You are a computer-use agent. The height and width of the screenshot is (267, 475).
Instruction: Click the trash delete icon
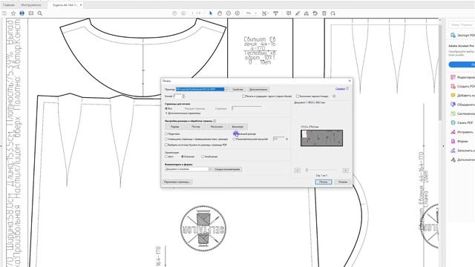click(x=324, y=13)
